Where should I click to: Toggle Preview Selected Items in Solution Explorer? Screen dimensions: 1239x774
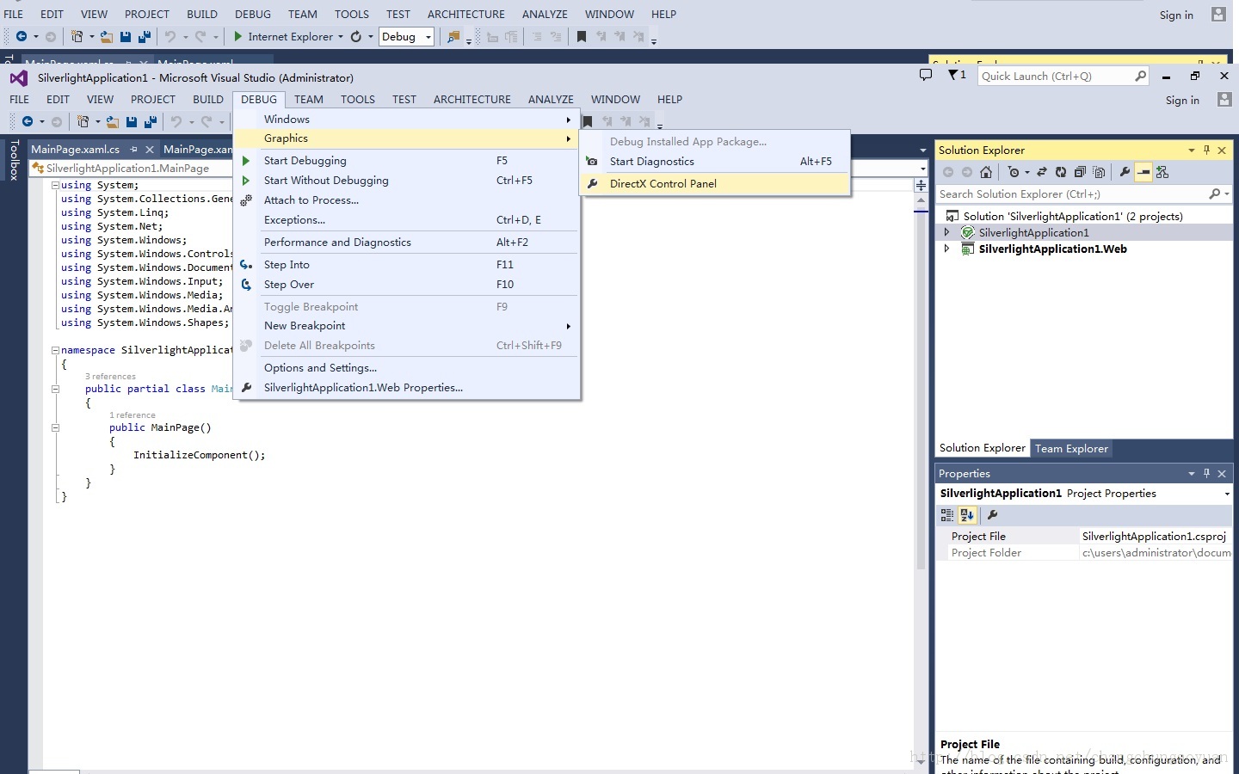[x=1143, y=172]
